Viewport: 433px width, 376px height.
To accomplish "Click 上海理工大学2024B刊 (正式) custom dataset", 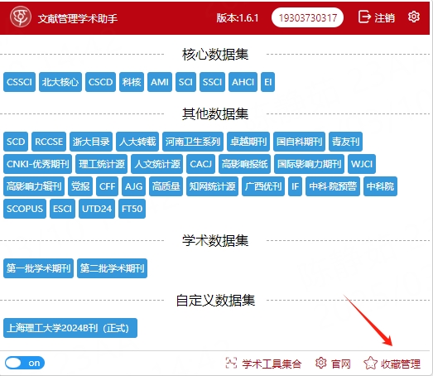I will pos(70,328).
